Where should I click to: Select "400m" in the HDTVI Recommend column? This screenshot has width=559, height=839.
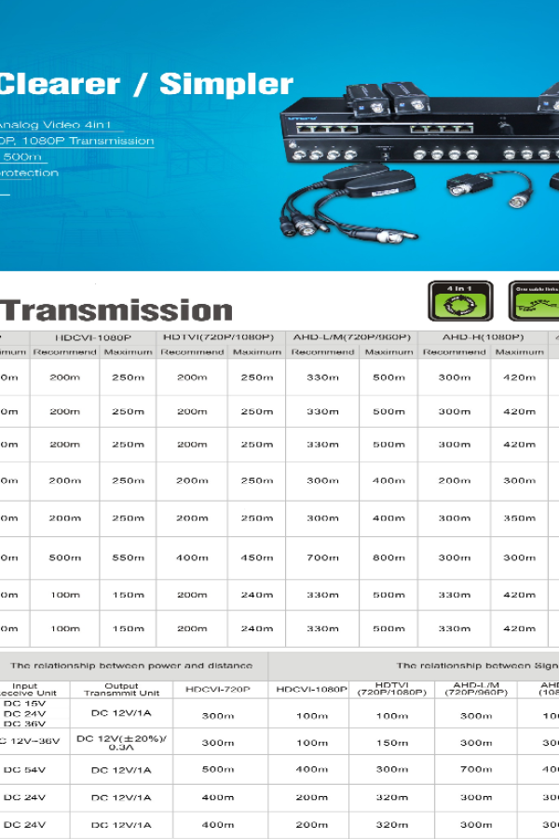[x=192, y=557]
